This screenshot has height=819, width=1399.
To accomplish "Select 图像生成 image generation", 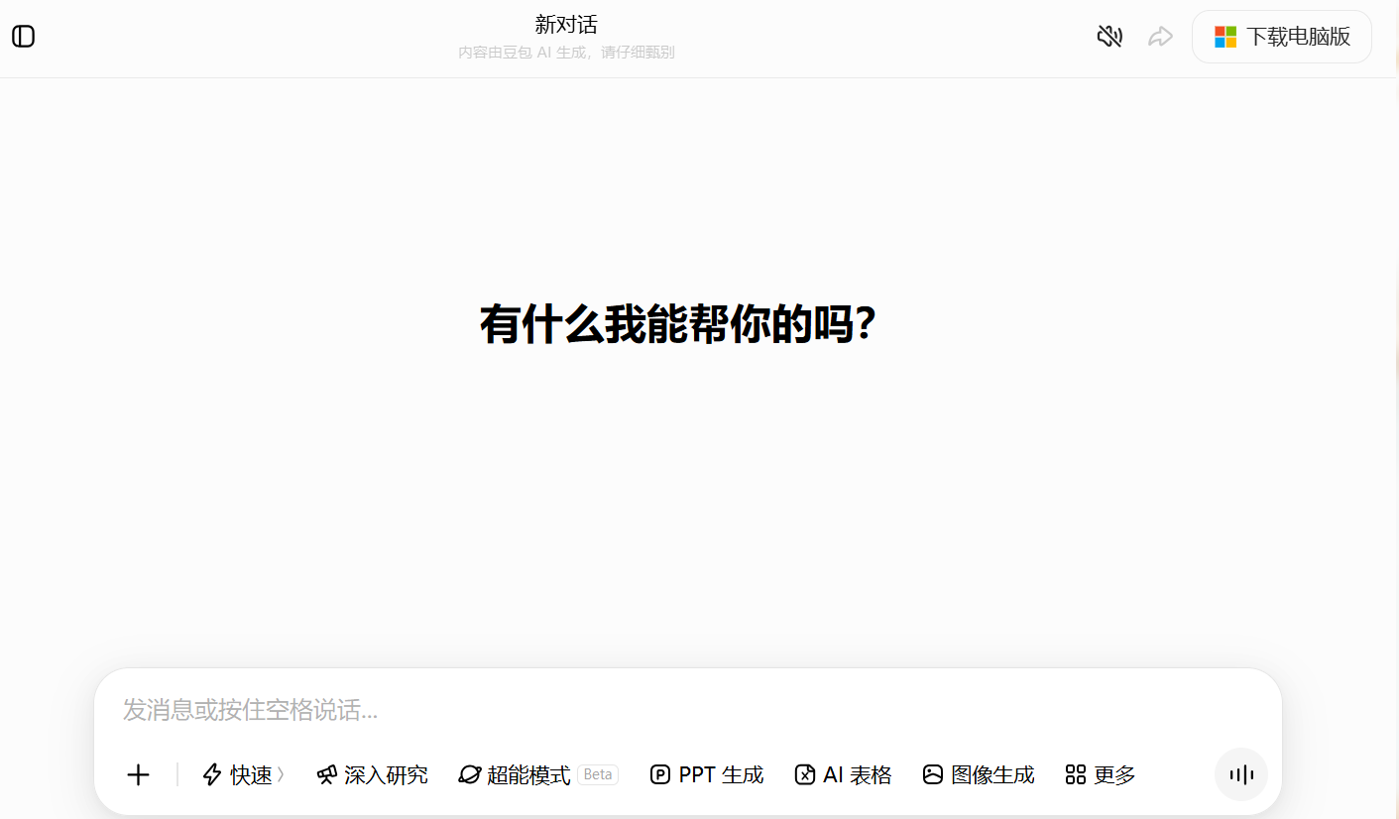I will [979, 775].
